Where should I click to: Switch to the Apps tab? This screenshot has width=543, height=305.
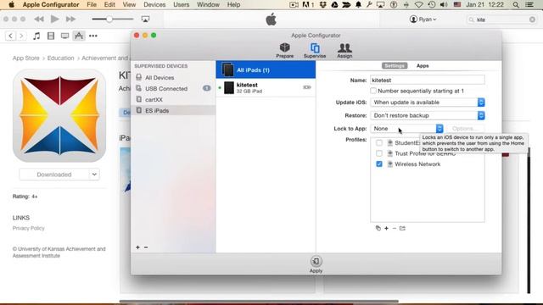pyautogui.click(x=423, y=66)
